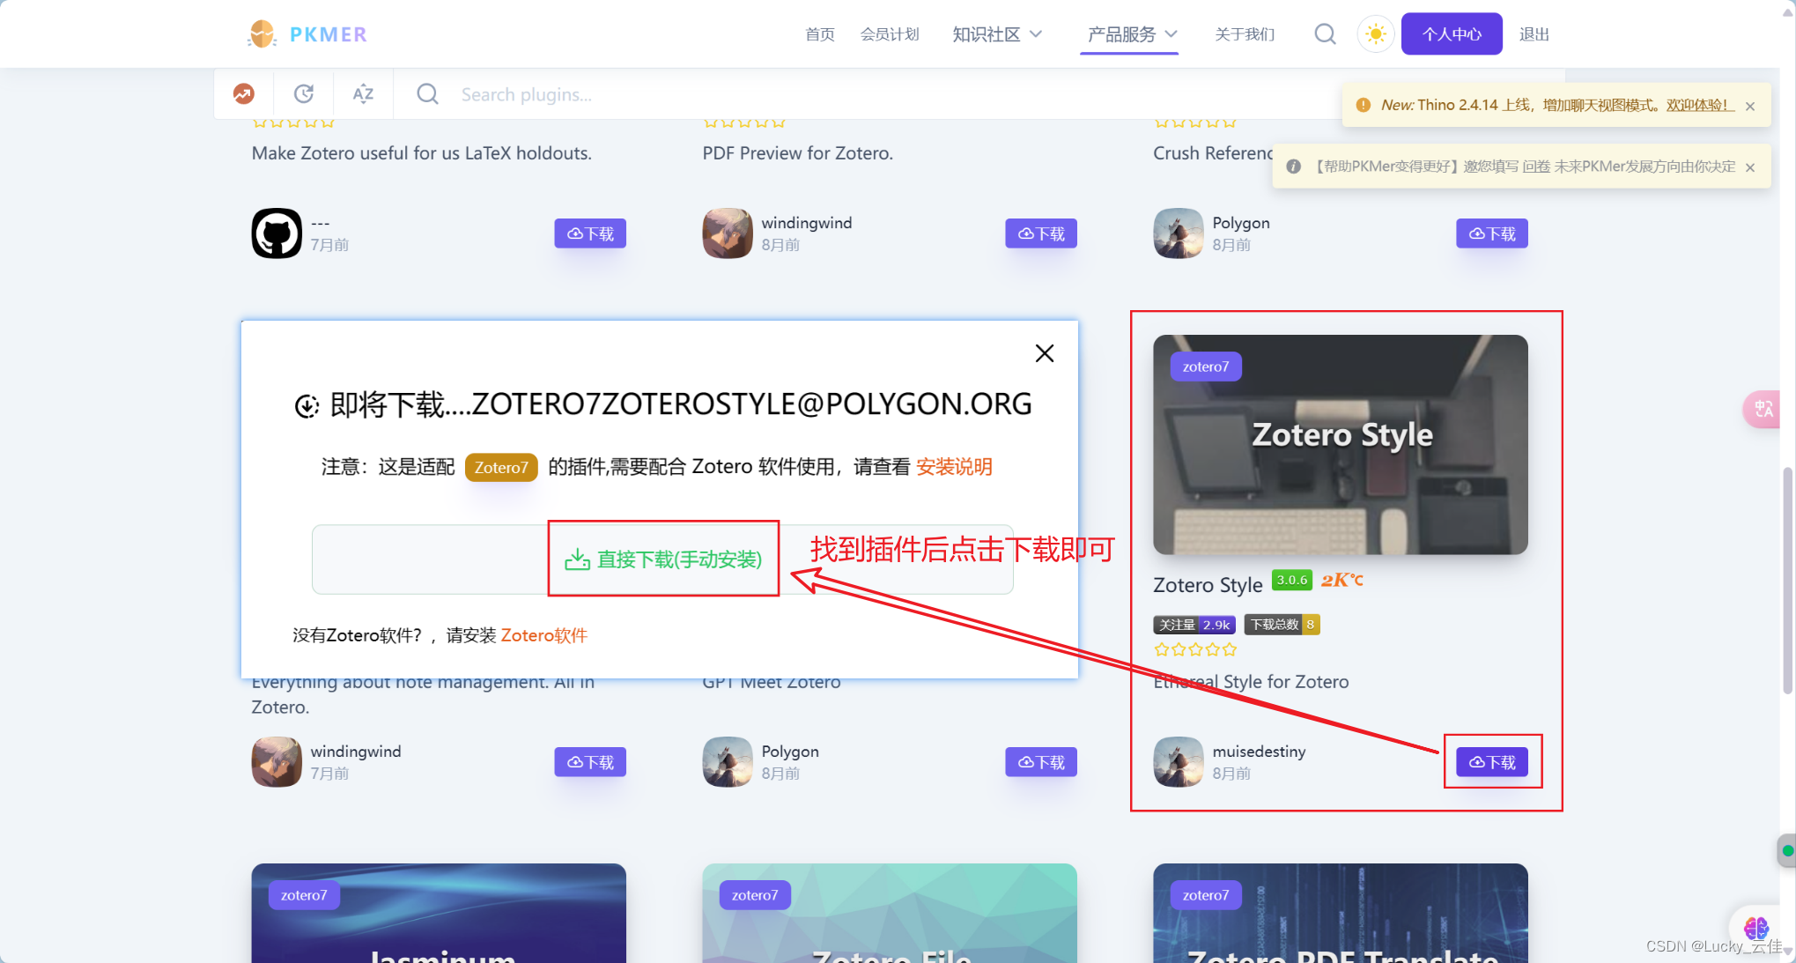1796x963 pixels.
Task: Expand the 知识社区 dropdown
Action: 997,34
